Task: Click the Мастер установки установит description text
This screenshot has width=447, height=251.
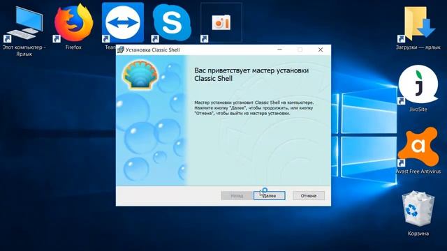Action: point(254,108)
